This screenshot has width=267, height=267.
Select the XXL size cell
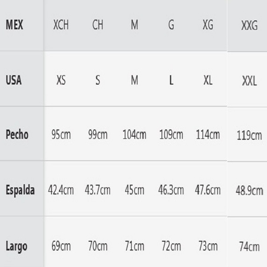click(249, 82)
